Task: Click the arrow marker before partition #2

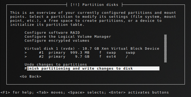Action: (x=26, y=57)
